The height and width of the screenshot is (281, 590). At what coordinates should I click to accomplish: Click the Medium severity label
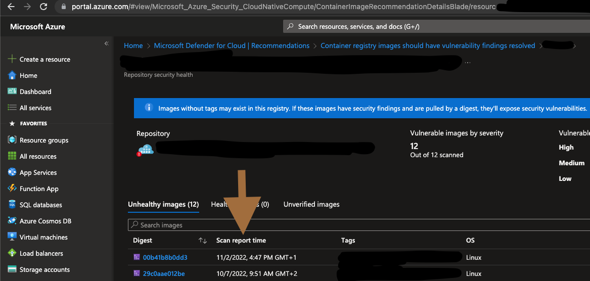pos(572,163)
